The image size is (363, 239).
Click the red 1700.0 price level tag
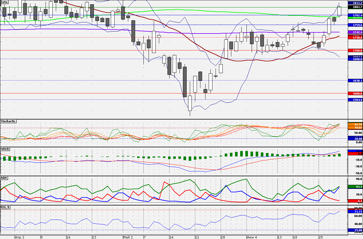[x=355, y=50]
